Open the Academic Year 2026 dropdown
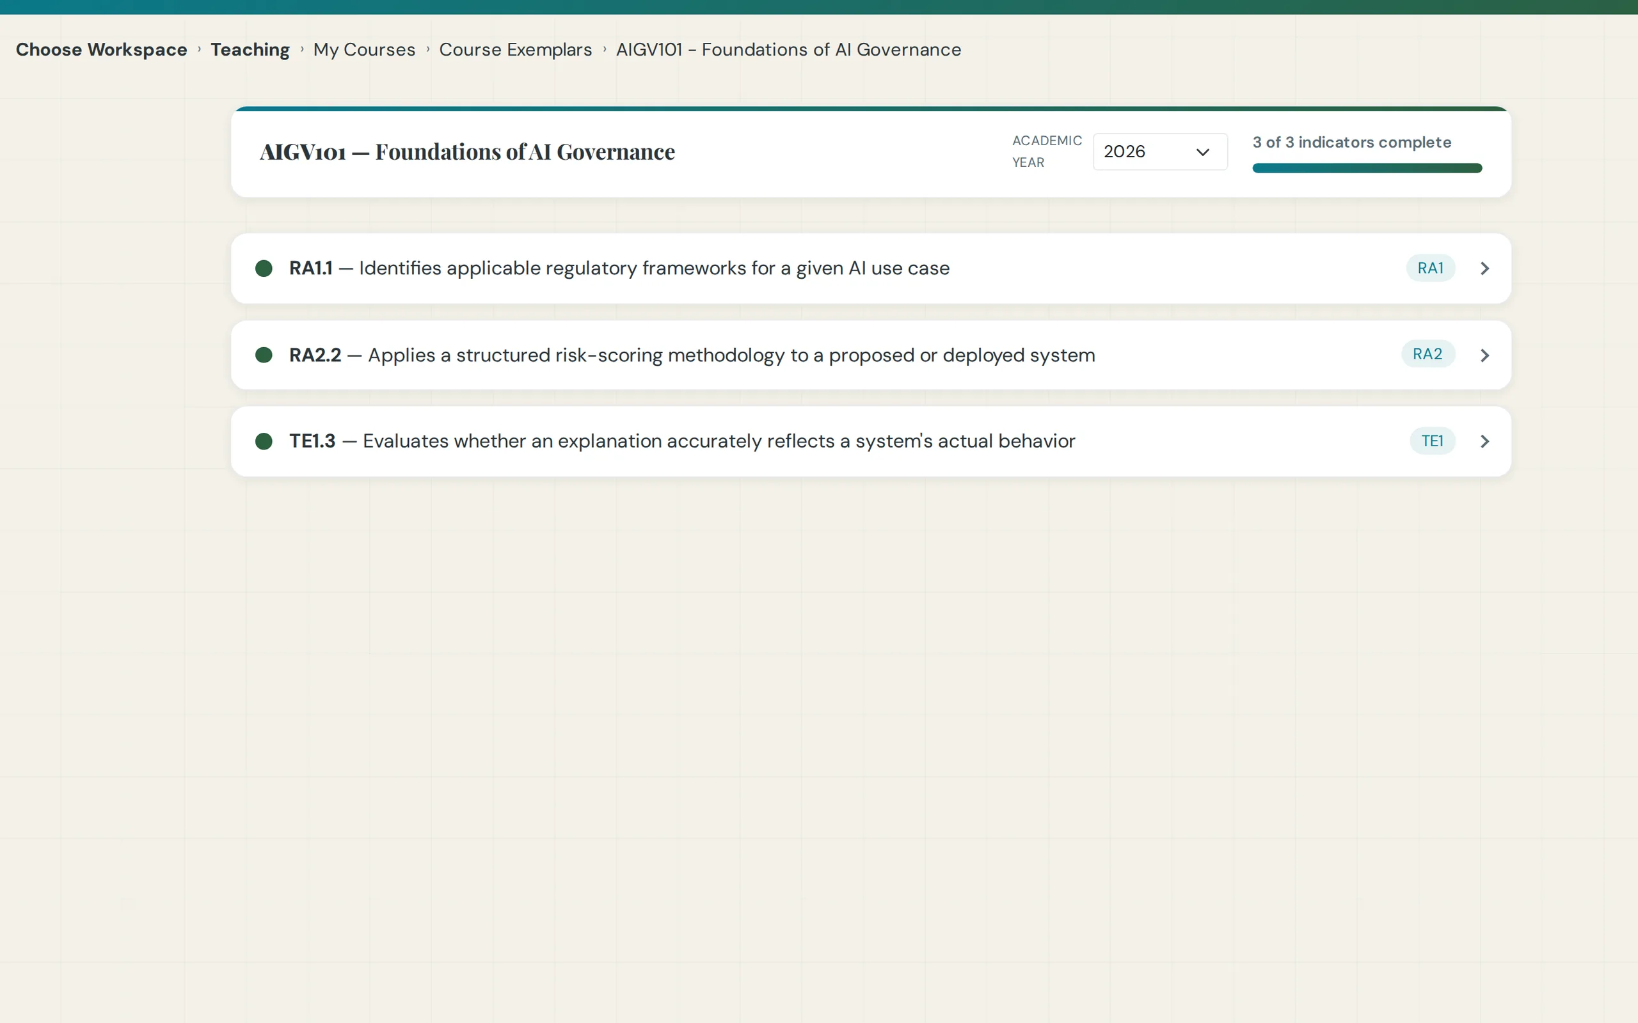1638x1023 pixels. [x=1159, y=152]
